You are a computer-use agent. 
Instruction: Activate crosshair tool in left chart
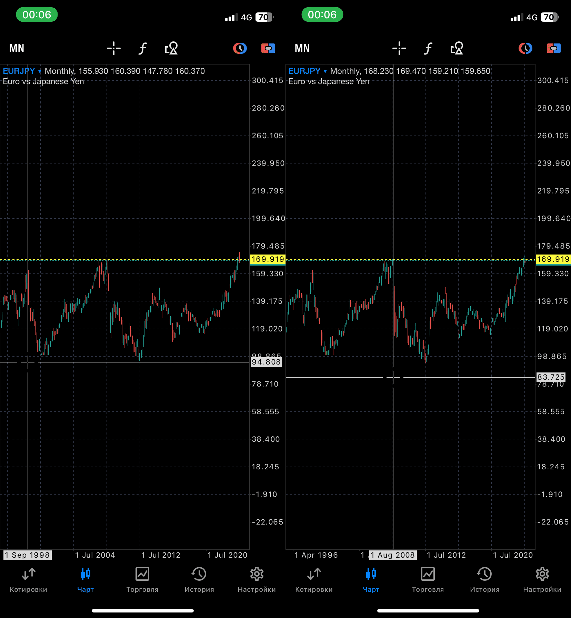click(113, 48)
